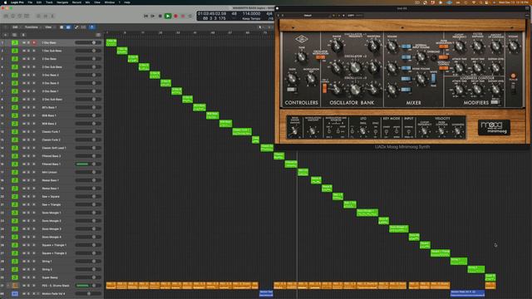Toggle the Oscillator 1 blue mixer switch
This screenshot has height=299, width=532.
(406, 47)
